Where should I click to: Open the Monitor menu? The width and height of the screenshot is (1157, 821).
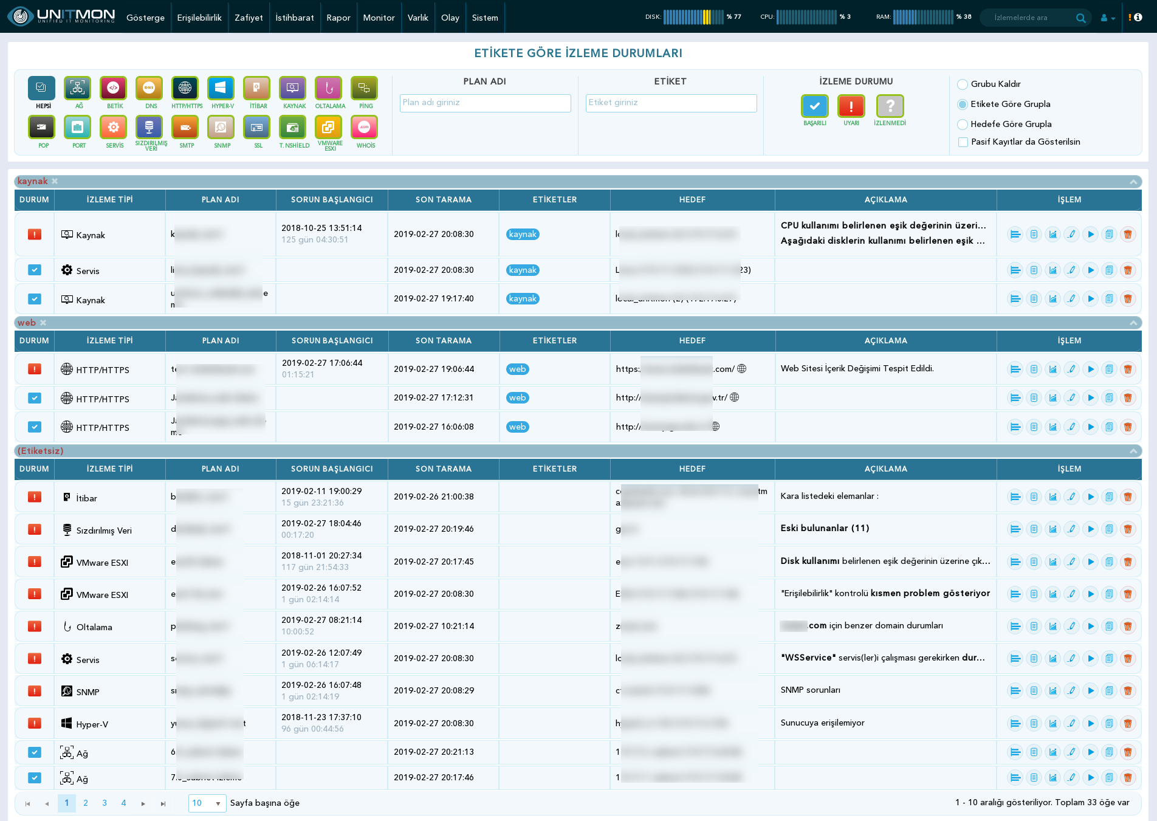379,18
